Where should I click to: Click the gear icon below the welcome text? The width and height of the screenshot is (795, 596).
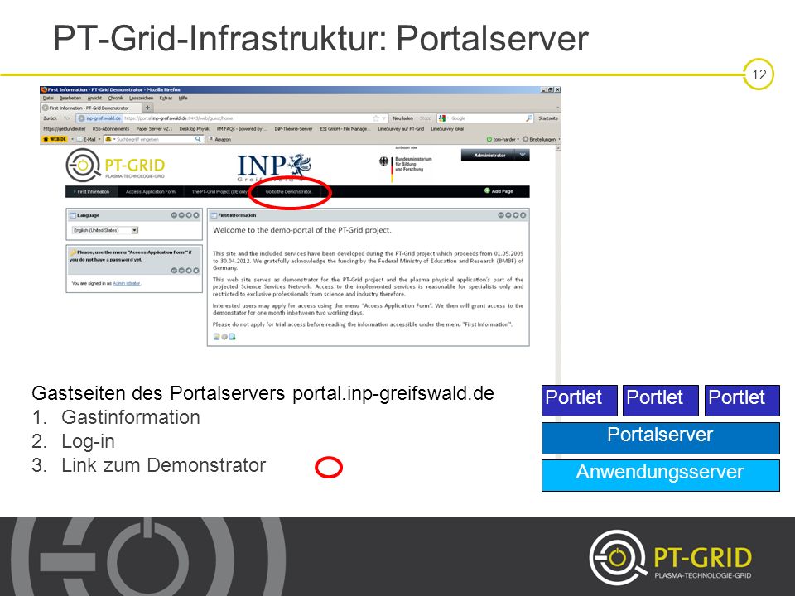(x=224, y=337)
